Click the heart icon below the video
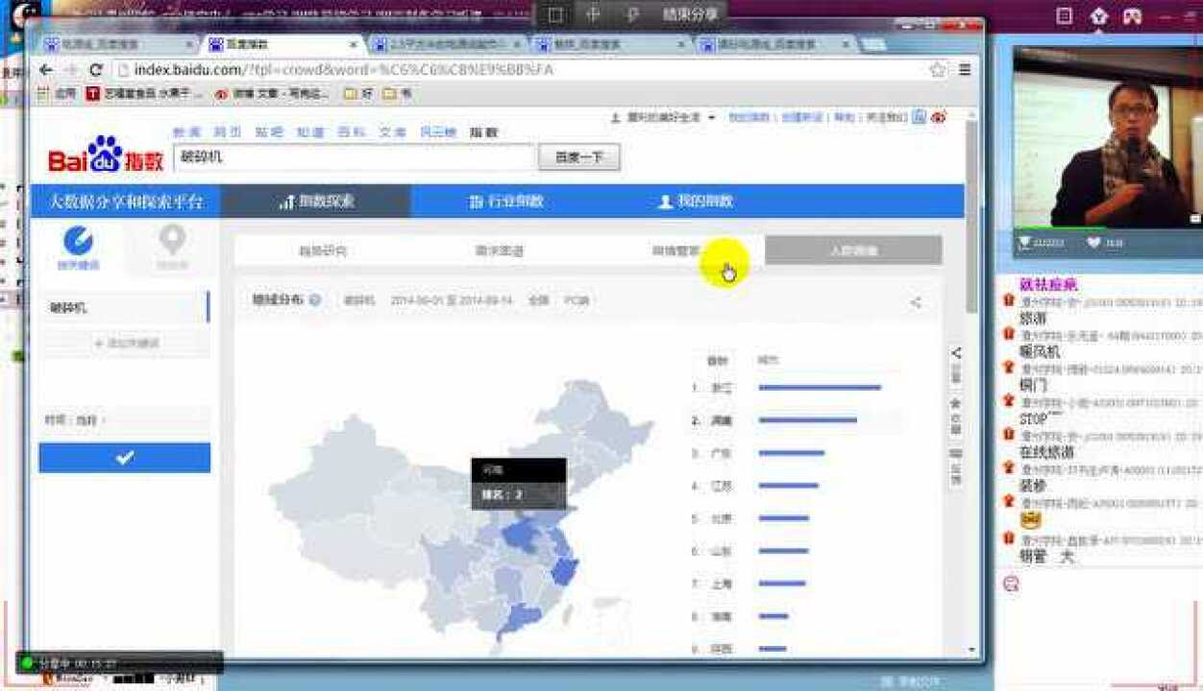 point(1093,243)
